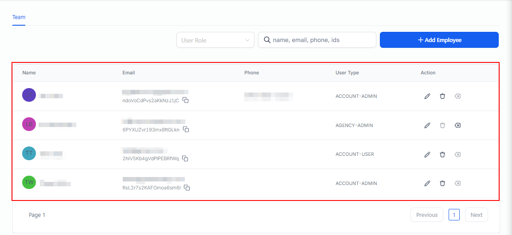Screen dimensions: 512x235
Task: Click the remove icon in AGENCY-ADMIN row
Action: pos(457,125)
